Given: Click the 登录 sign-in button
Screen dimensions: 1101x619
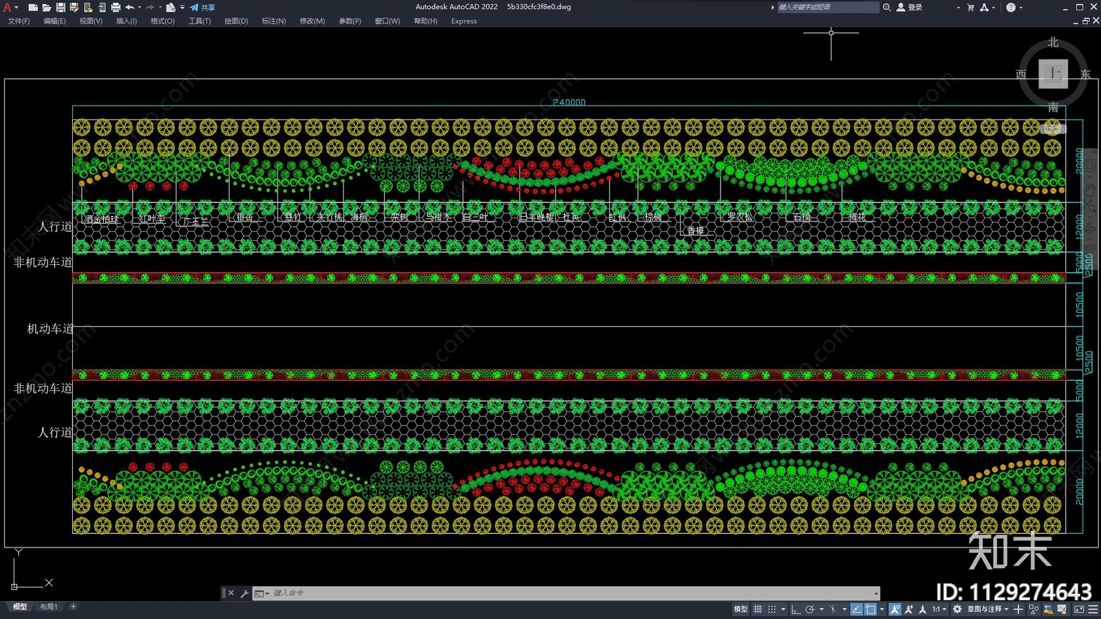Looking at the screenshot, I should (909, 8).
